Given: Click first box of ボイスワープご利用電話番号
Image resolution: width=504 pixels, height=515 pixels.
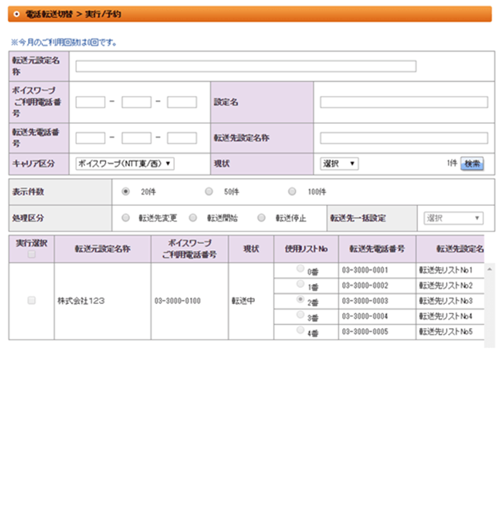Looking at the screenshot, I should tap(91, 102).
